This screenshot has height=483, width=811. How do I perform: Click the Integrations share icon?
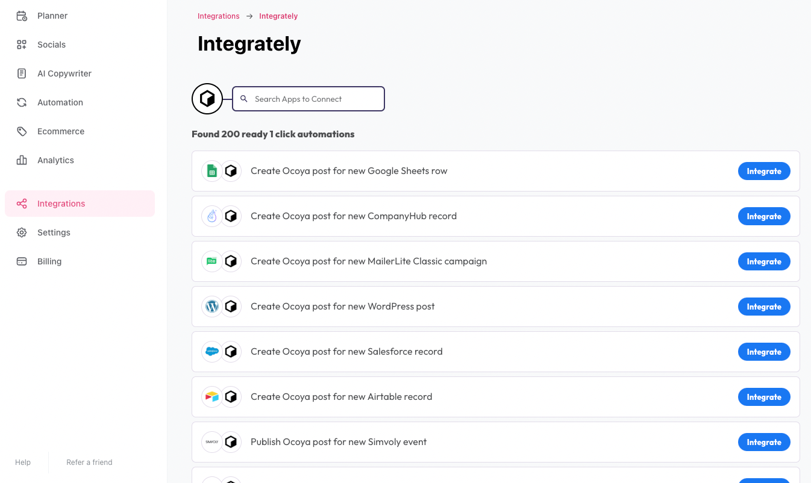coord(22,204)
